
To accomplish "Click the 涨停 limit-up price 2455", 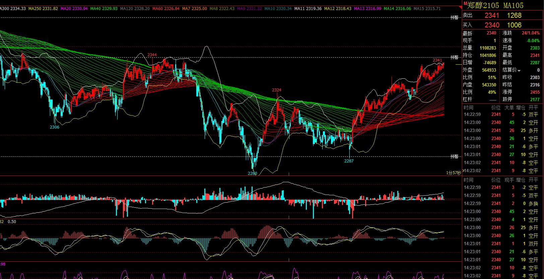I will point(535,92).
